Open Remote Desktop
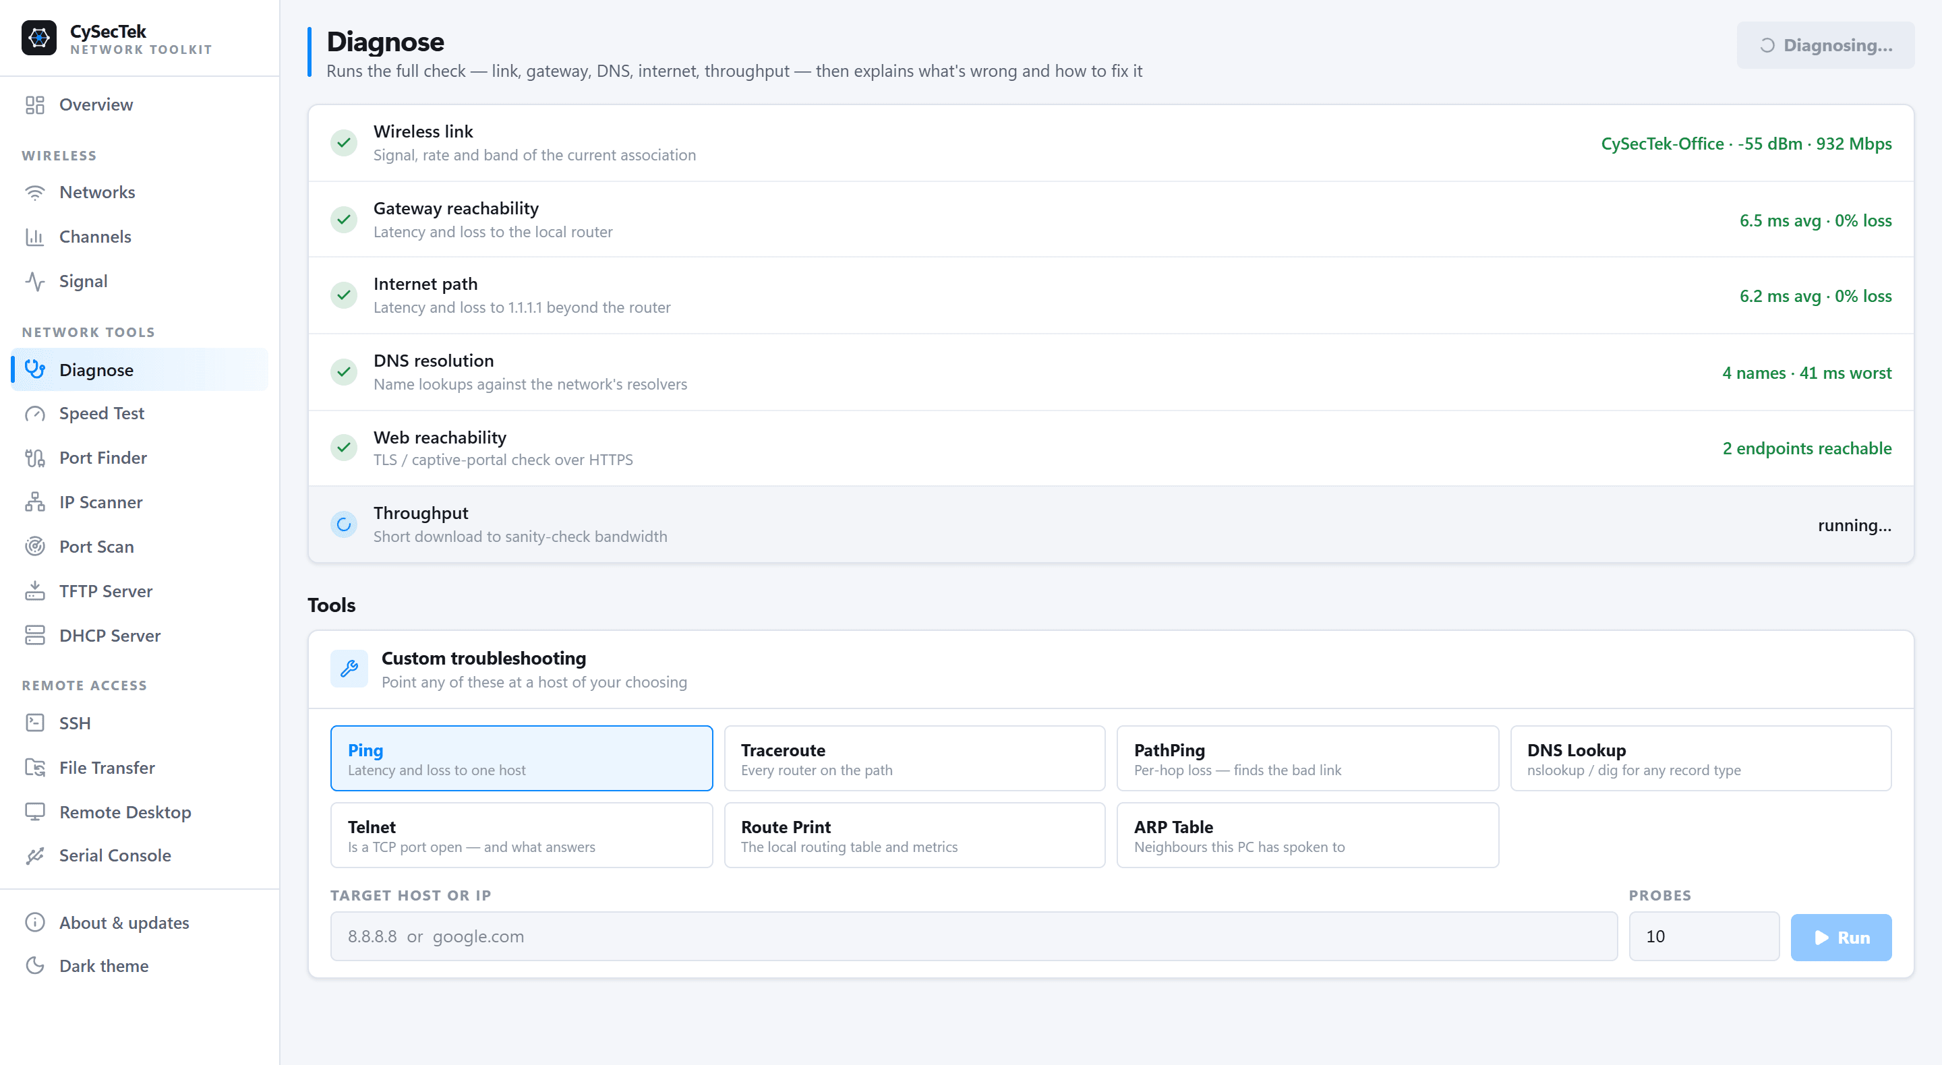1942x1065 pixels. 140,812
